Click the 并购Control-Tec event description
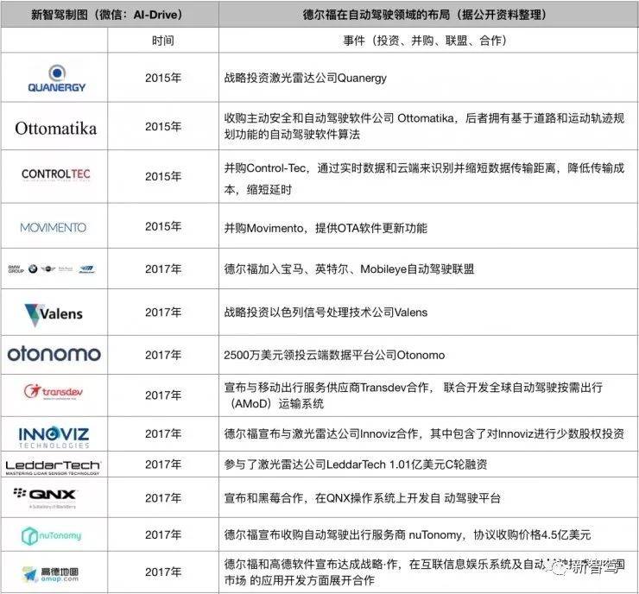 tap(424, 179)
